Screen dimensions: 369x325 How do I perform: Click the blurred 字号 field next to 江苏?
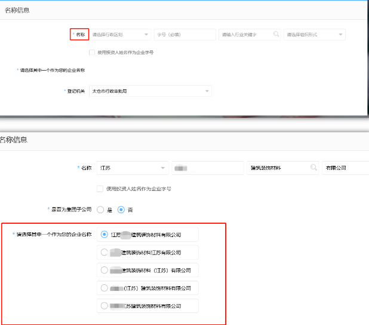(207, 168)
